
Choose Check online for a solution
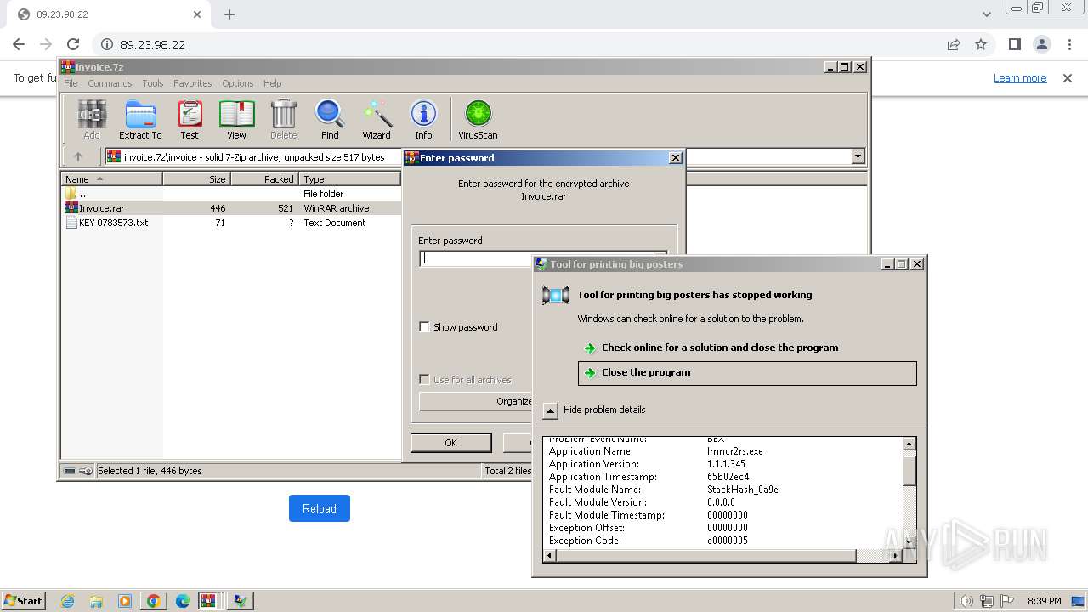[x=720, y=348]
